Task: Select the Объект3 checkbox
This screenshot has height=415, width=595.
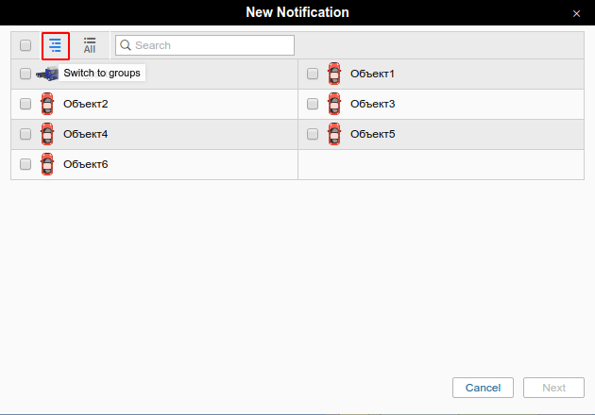Action: [313, 104]
